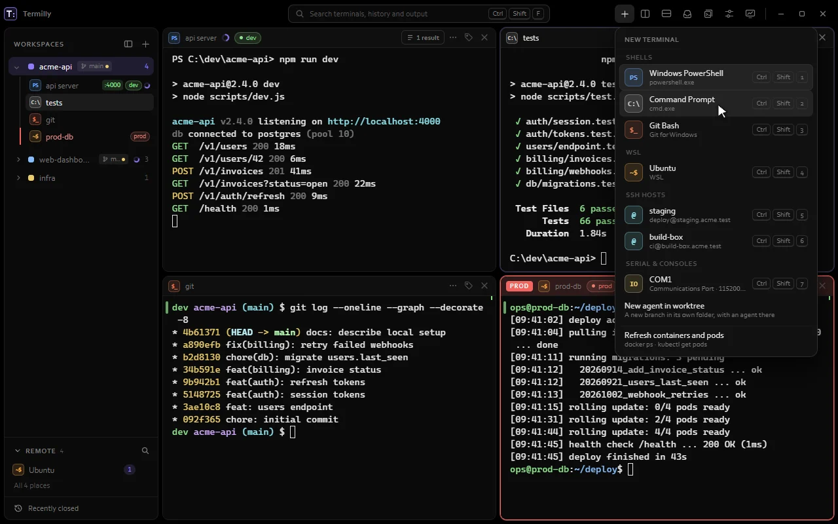Image resolution: width=838 pixels, height=524 pixels.
Task: Click the Recently closed history icon
Action: click(x=18, y=508)
